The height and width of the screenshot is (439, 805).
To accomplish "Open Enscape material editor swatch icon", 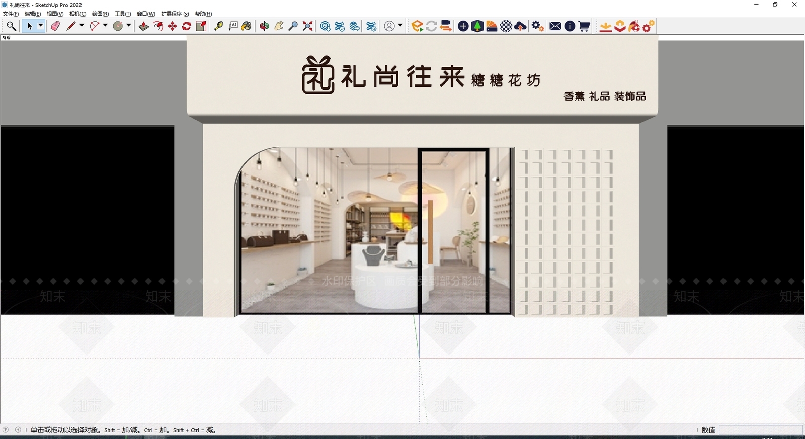I will tap(492, 26).
